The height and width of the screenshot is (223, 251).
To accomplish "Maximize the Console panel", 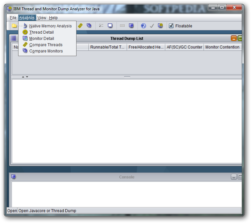I will coord(240,177).
